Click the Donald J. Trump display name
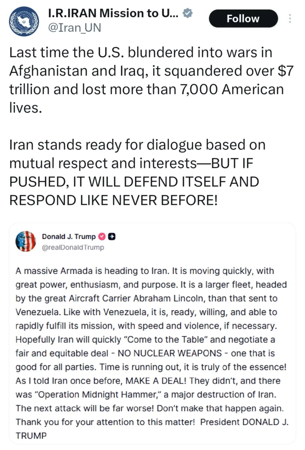The width and height of the screenshot is (305, 450). (68, 236)
